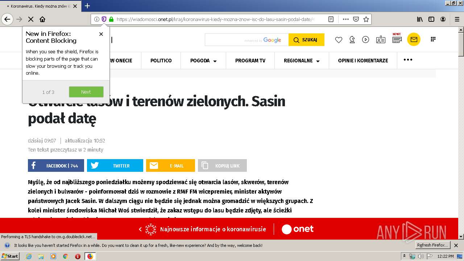Open Firefox account icon
464x261 pixels.
(443, 19)
